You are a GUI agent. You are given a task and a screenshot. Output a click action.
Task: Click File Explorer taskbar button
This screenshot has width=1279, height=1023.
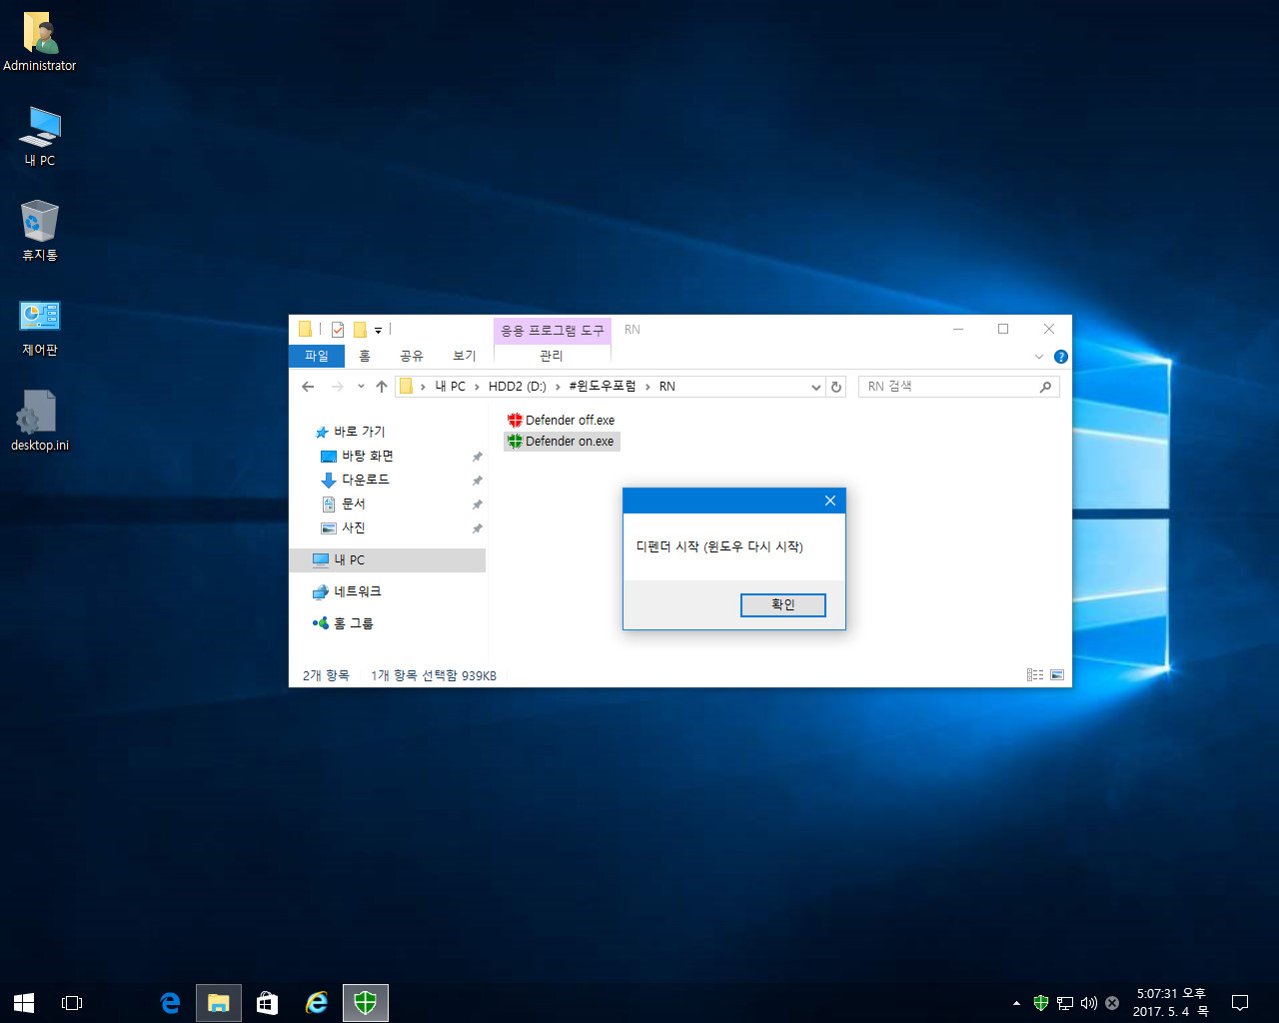tap(219, 1003)
